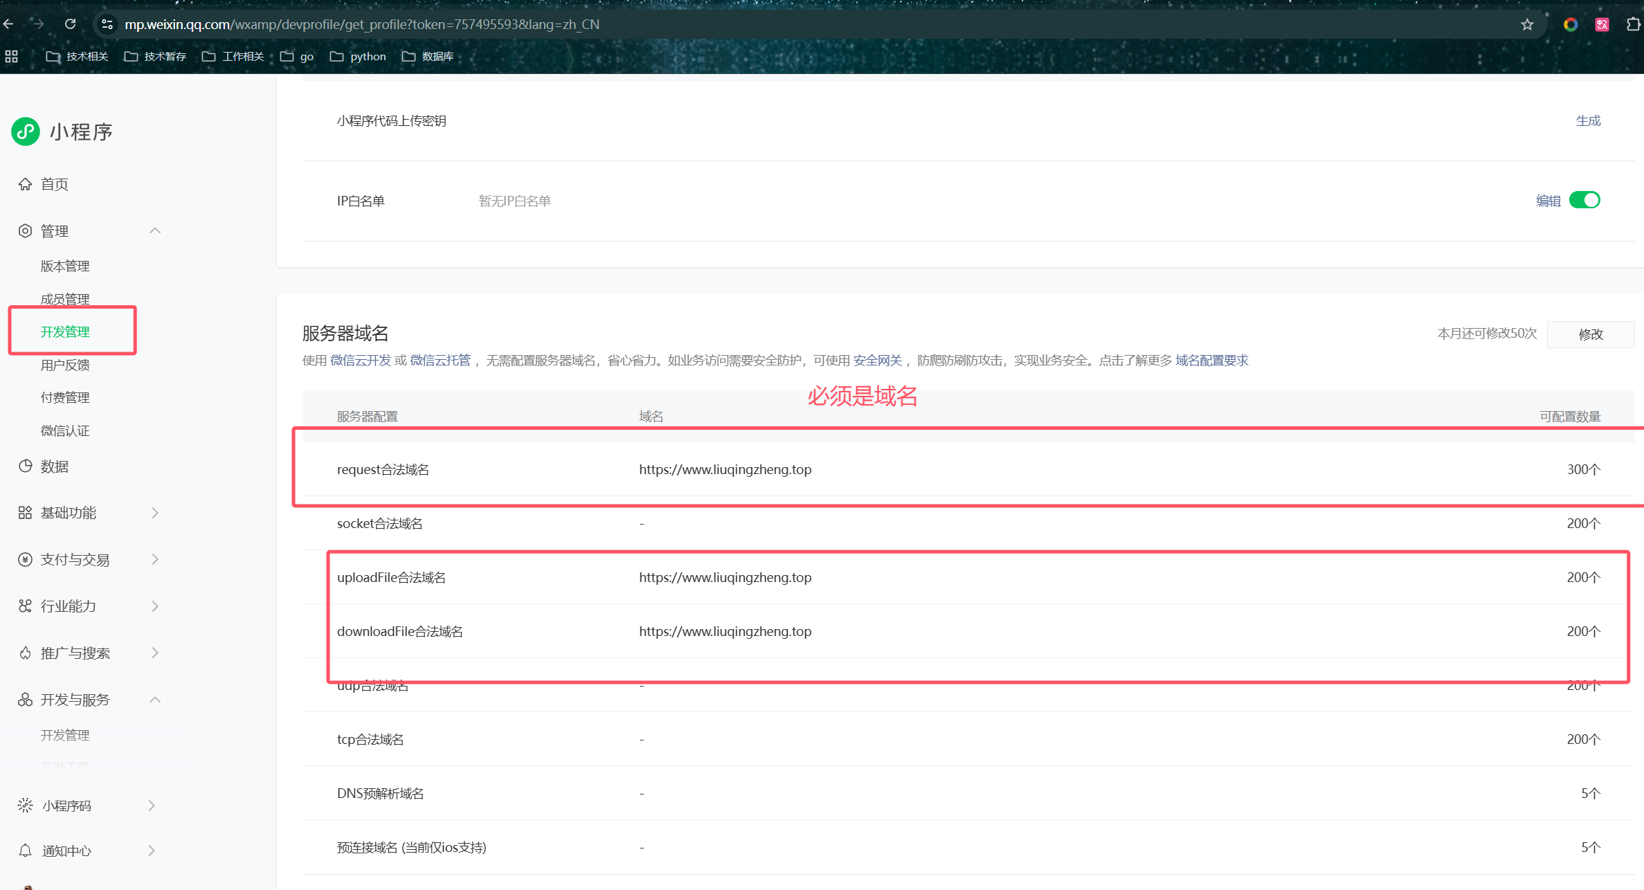This screenshot has height=890, width=1644.
Task: Open the apps grid icon in the bookmarks bar
Action: 12,57
